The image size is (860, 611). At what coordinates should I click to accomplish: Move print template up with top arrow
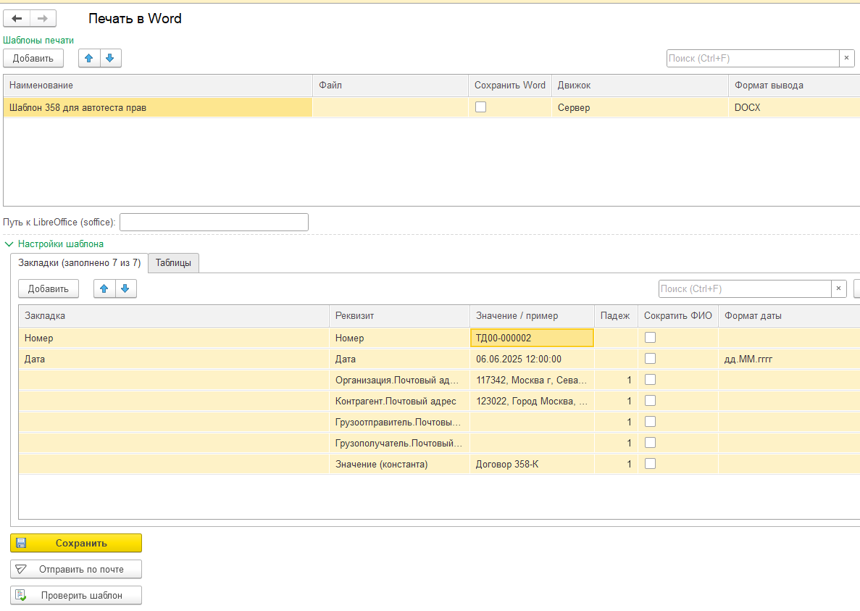point(89,58)
